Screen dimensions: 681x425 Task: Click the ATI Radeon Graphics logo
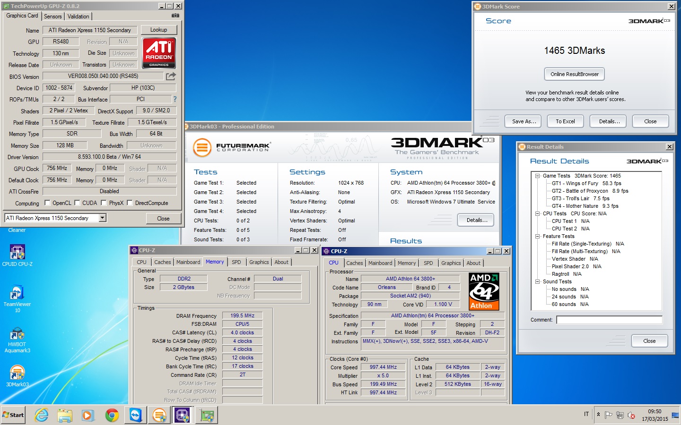pos(159,53)
